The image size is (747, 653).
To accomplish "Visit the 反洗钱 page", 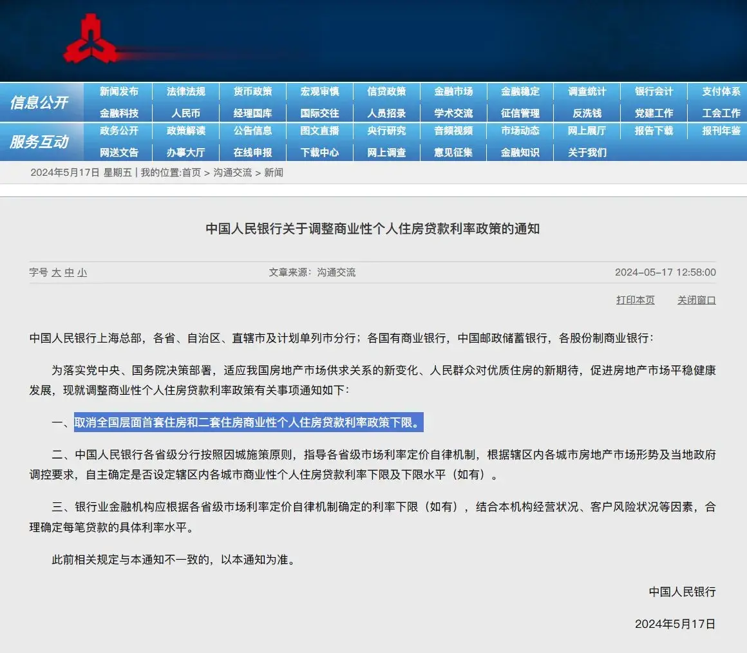I will click(588, 112).
